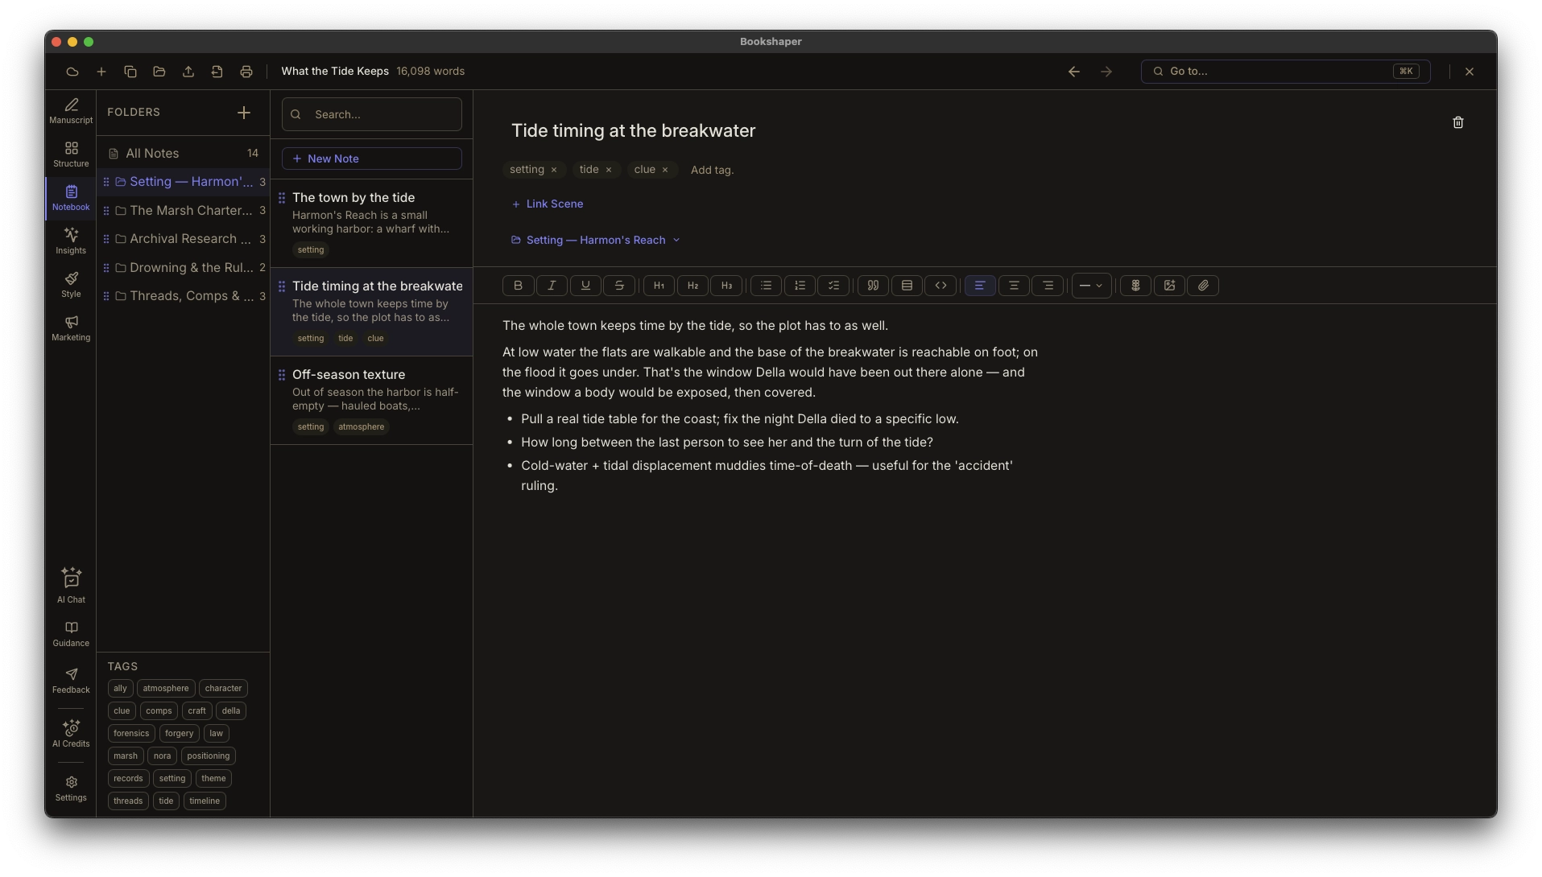Open the AI Chat panel
The image size is (1542, 877).
(71, 586)
